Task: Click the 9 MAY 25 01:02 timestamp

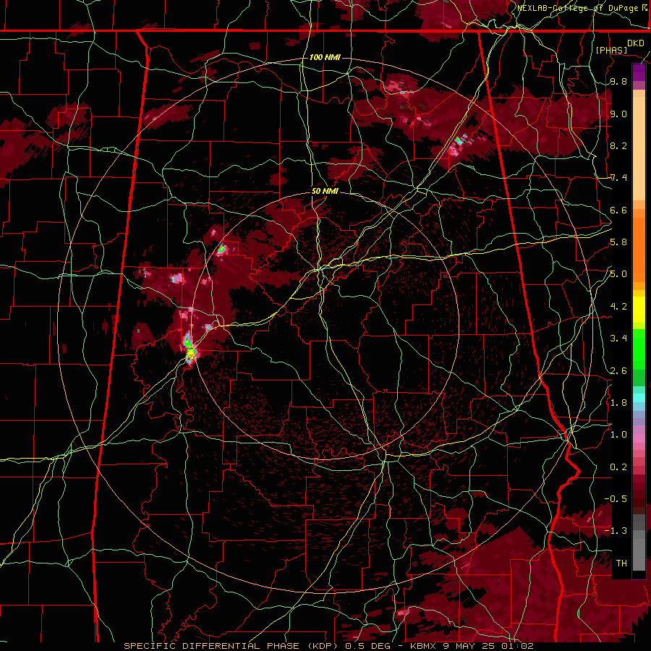Action: [488, 646]
